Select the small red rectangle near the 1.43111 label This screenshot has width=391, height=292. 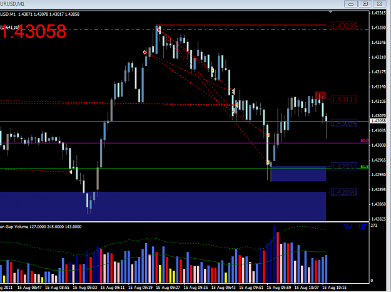click(x=321, y=95)
